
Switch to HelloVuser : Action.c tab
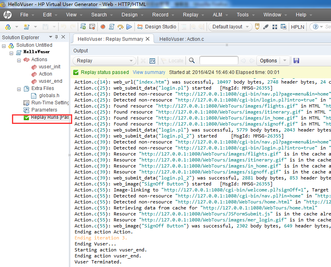pyautogui.click(x=181, y=39)
